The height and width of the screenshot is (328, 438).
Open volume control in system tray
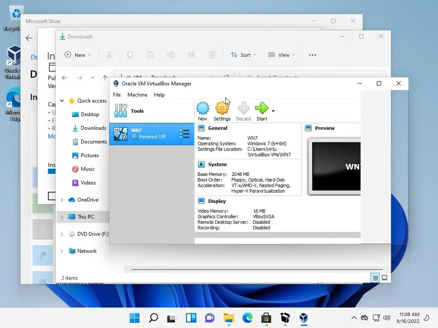click(387, 318)
